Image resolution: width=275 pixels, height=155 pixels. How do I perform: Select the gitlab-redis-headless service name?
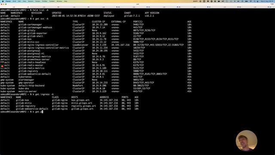pyautogui.click(x=32, y=62)
